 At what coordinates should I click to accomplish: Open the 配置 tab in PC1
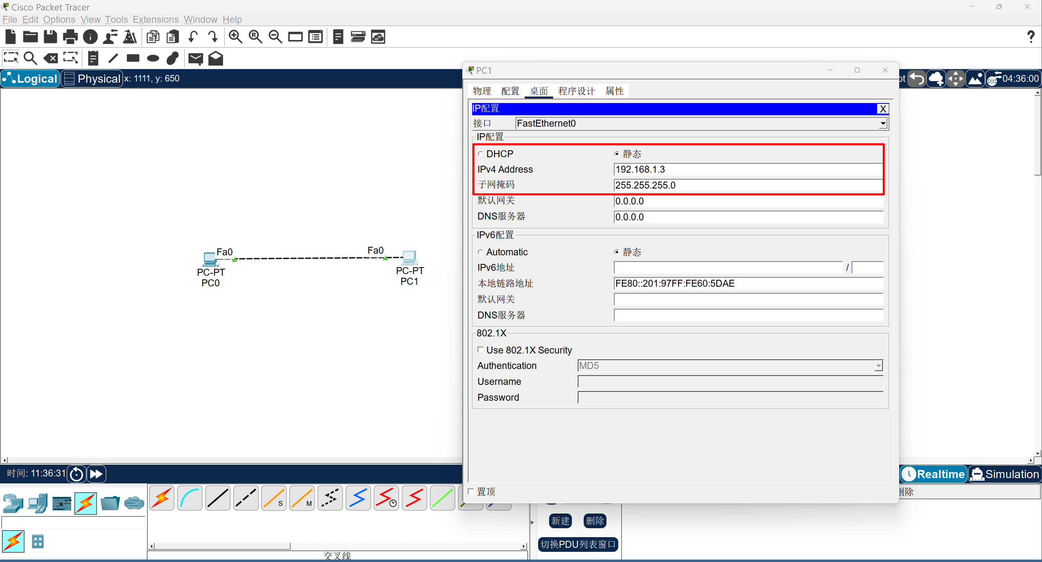point(510,91)
